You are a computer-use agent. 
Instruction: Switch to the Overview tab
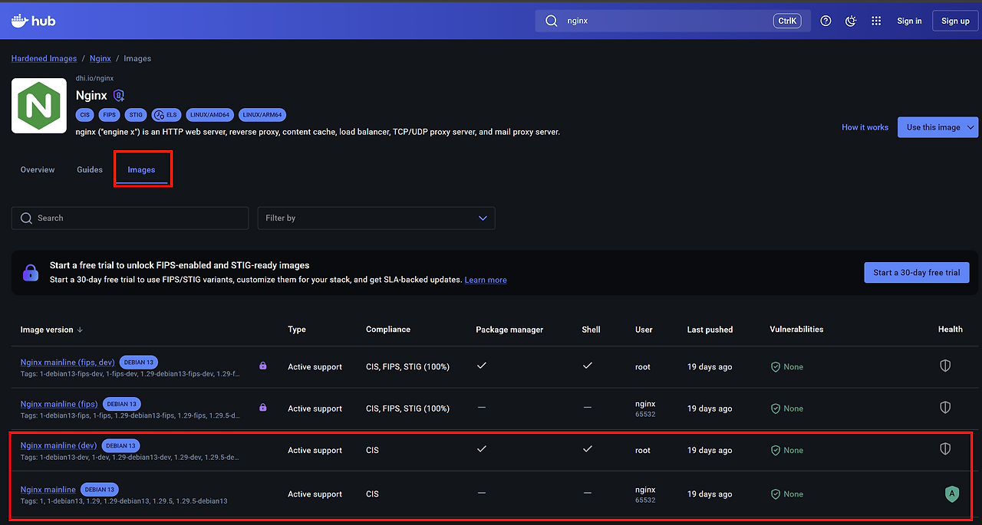tap(38, 169)
